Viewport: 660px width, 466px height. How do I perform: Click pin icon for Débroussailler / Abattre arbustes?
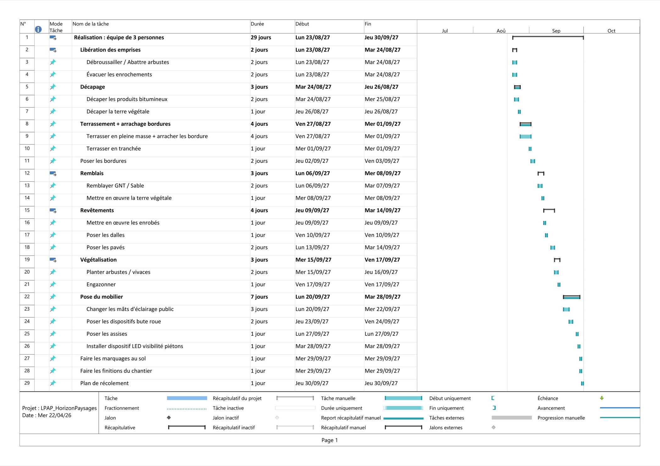point(53,62)
